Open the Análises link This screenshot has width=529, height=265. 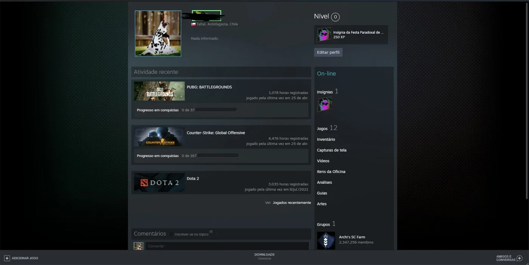[x=325, y=182]
